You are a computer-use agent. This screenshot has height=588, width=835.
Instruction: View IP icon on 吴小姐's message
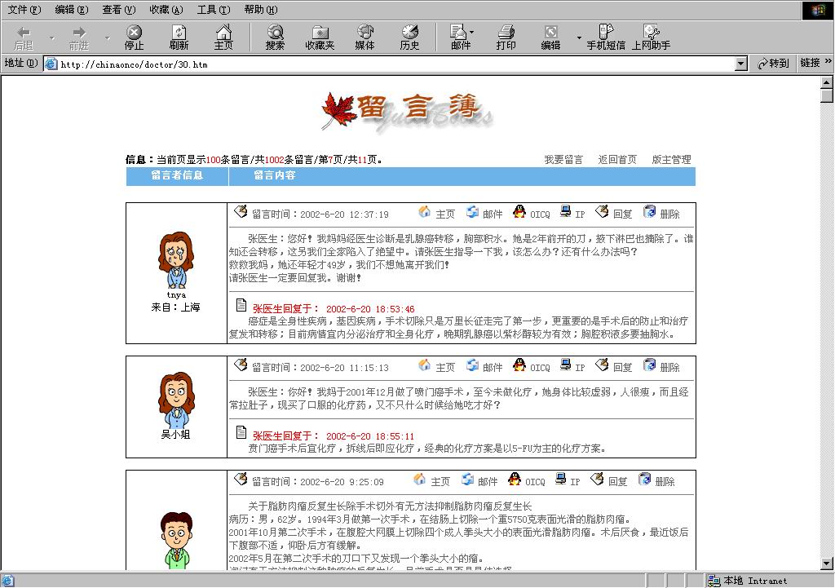click(x=566, y=365)
